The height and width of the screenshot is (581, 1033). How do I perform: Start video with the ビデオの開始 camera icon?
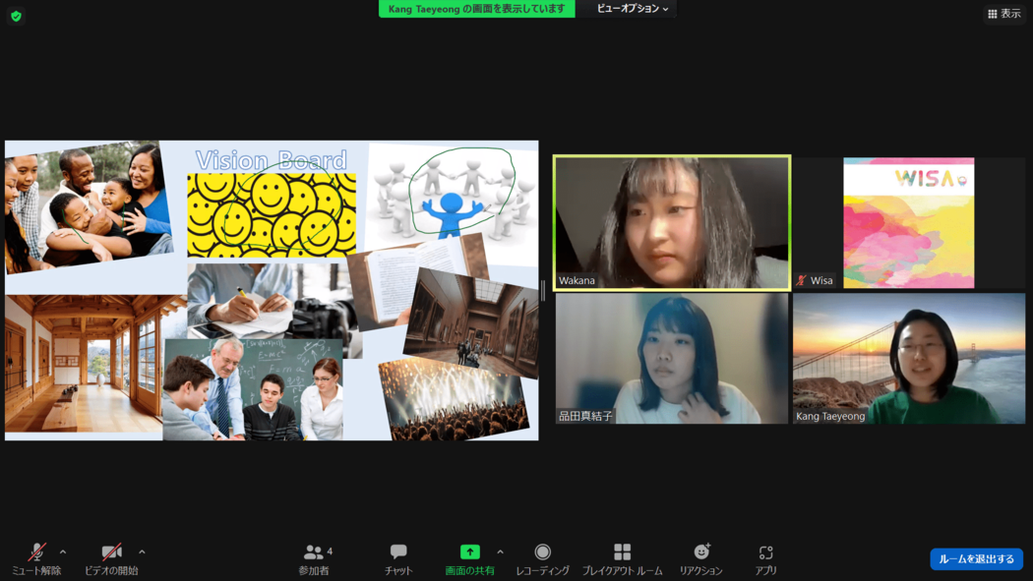click(111, 552)
